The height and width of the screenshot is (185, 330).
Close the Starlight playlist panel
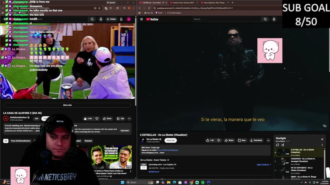322,139
